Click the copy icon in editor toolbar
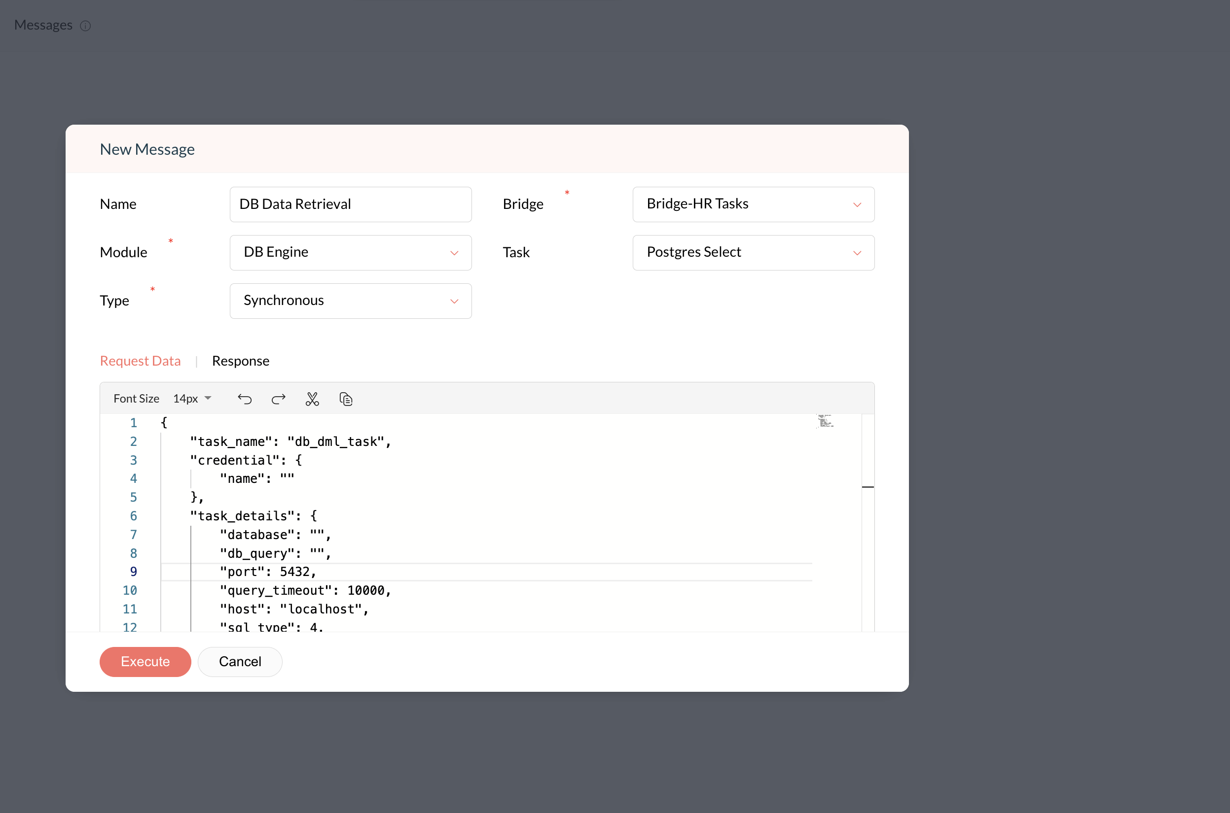This screenshot has width=1230, height=813. click(346, 399)
